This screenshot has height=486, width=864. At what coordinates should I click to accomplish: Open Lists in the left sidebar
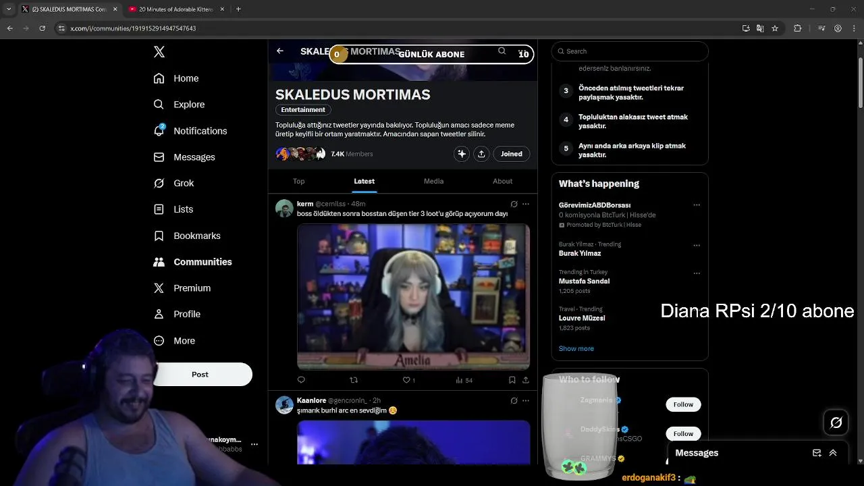coord(173,209)
